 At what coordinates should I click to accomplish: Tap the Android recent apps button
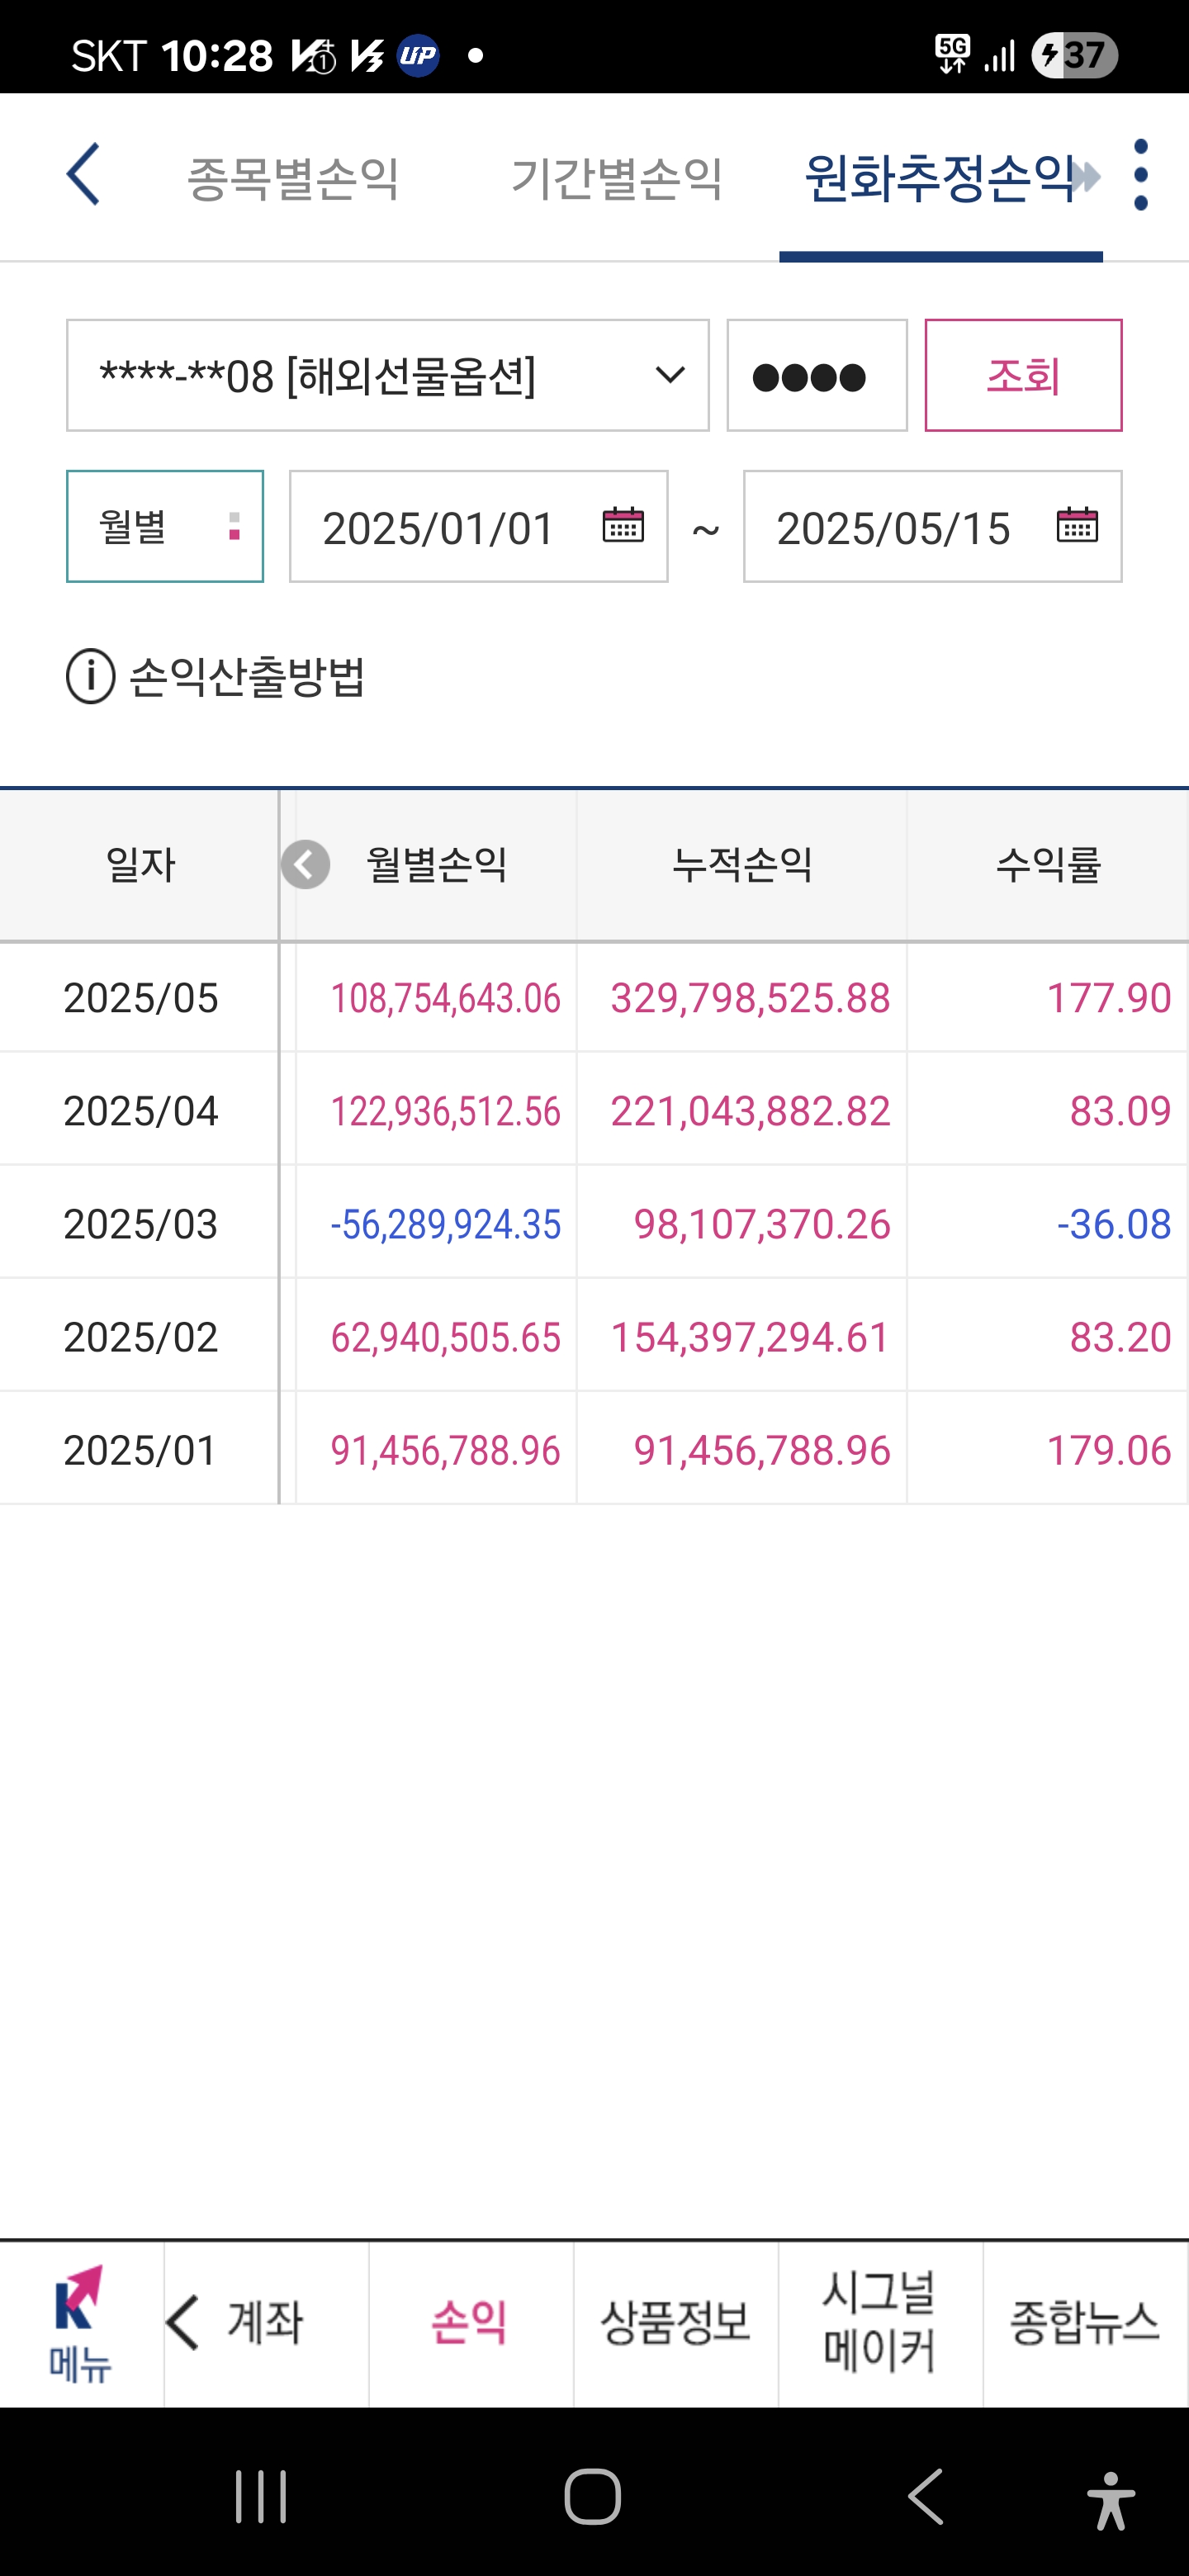pyautogui.click(x=261, y=2496)
